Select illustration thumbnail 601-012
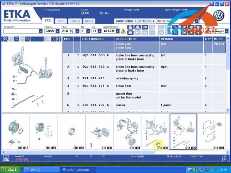231x173 pixels. click(x=15, y=131)
